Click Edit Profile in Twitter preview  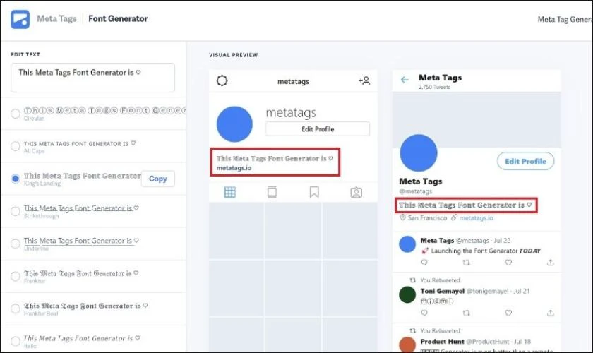tap(526, 161)
